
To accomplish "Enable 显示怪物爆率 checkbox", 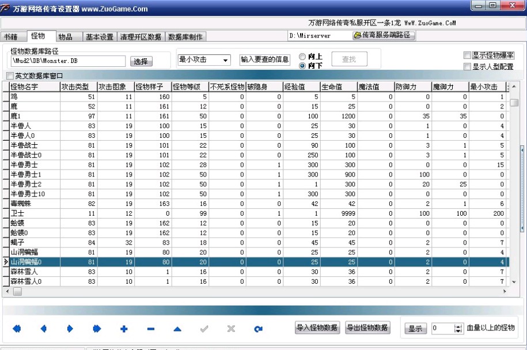I will pos(467,55).
